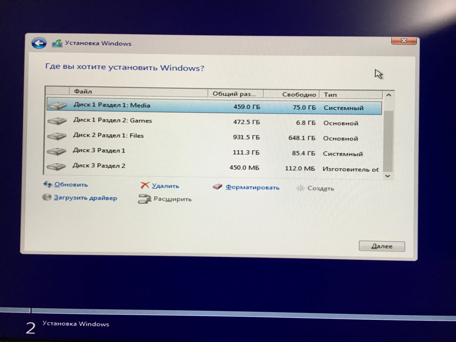
Task: Click the blue back arrow button
Action: [x=39, y=43]
